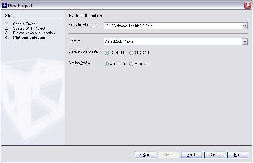
Task: Open Help for this wizard
Action: click(x=238, y=155)
